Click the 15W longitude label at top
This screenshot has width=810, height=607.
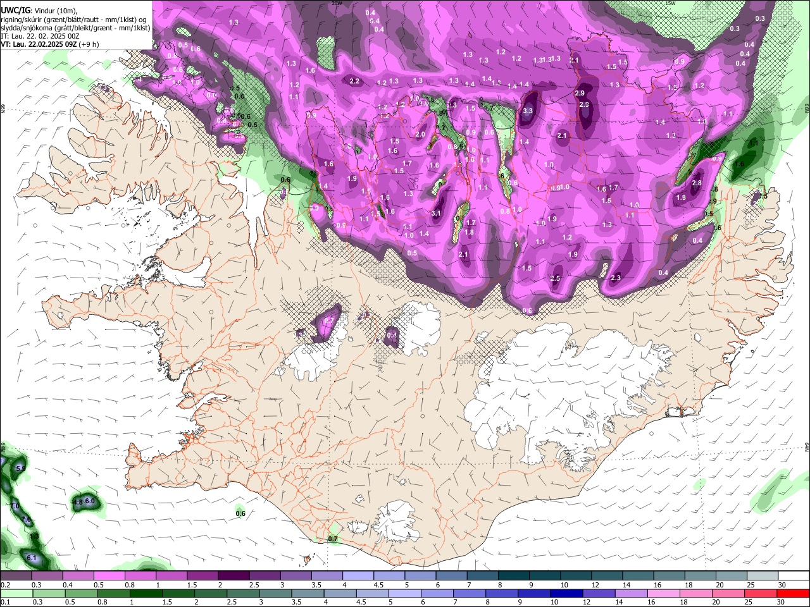[670, 3]
